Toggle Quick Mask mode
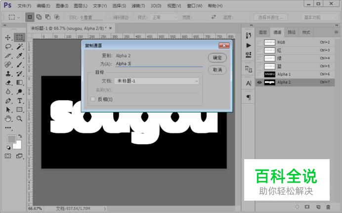The width and height of the screenshot is (342, 213). coord(8,156)
